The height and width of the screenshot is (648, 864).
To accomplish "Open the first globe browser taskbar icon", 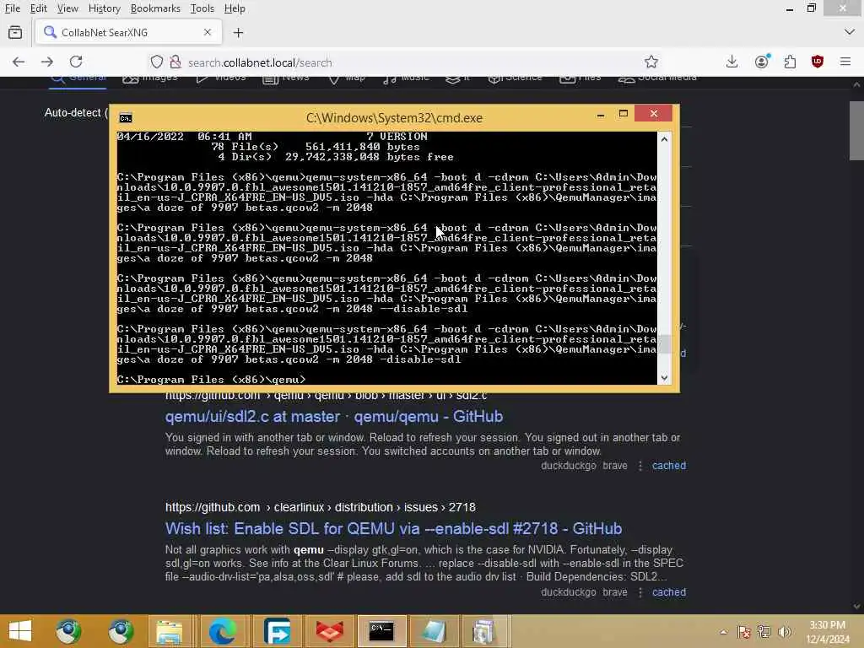I will (x=68, y=631).
